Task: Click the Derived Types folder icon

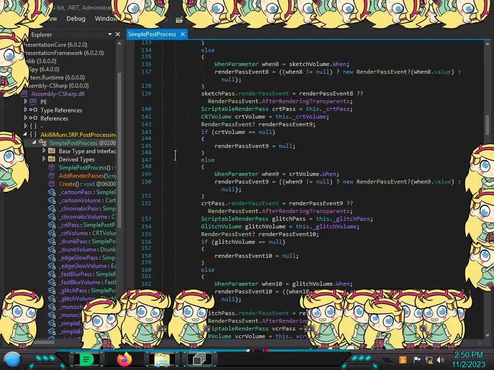Action: [x=52, y=159]
